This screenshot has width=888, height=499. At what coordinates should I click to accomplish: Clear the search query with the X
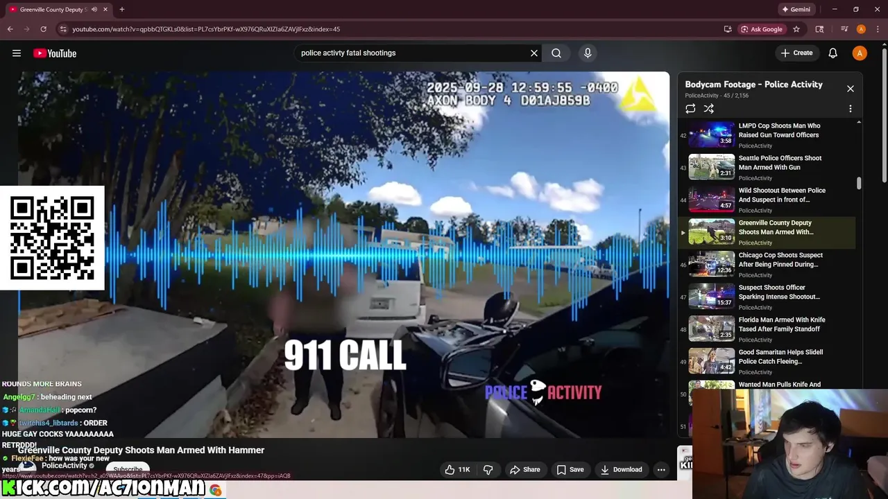534,53
